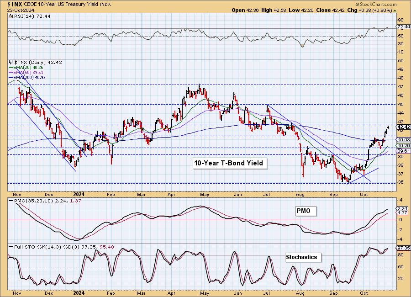This screenshot has height=297, width=411.
Task: Click the 40.26 EMA price tag
Action: coord(403,146)
